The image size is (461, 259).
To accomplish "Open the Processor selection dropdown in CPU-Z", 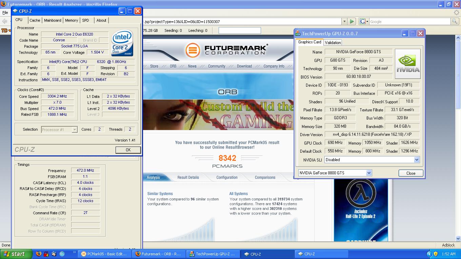I will coord(75,129).
